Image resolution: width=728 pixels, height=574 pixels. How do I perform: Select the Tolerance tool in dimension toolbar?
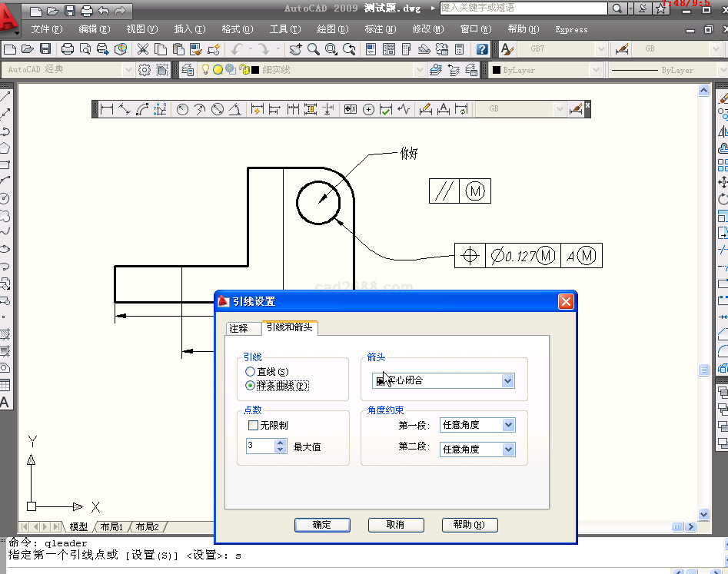tap(351, 109)
